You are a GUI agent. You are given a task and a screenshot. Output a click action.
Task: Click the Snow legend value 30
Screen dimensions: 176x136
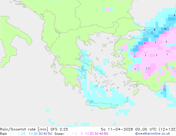[97, 134]
